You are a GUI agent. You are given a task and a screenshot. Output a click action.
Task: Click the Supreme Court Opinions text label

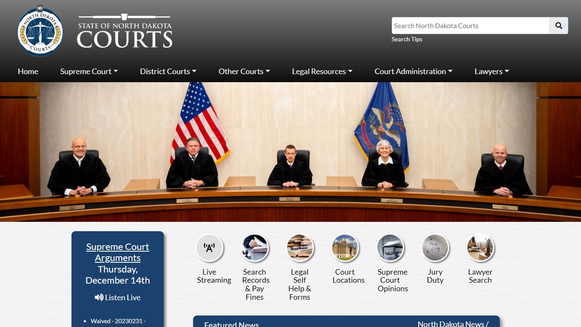tap(393, 280)
